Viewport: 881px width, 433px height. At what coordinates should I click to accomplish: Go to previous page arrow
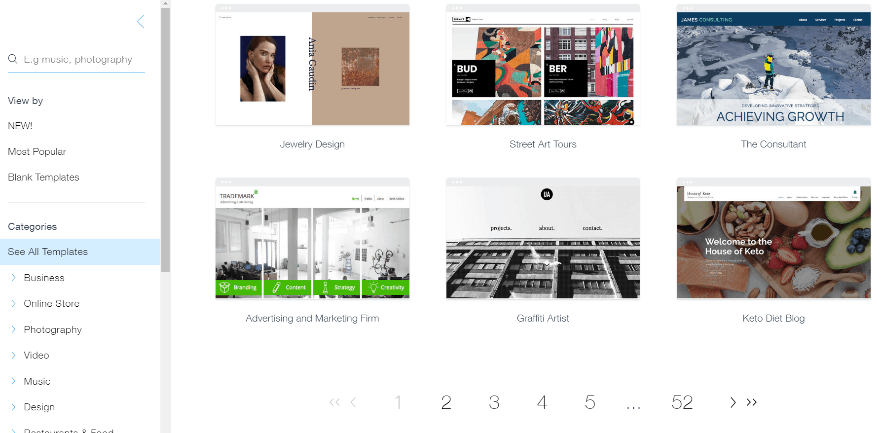pyautogui.click(x=353, y=402)
